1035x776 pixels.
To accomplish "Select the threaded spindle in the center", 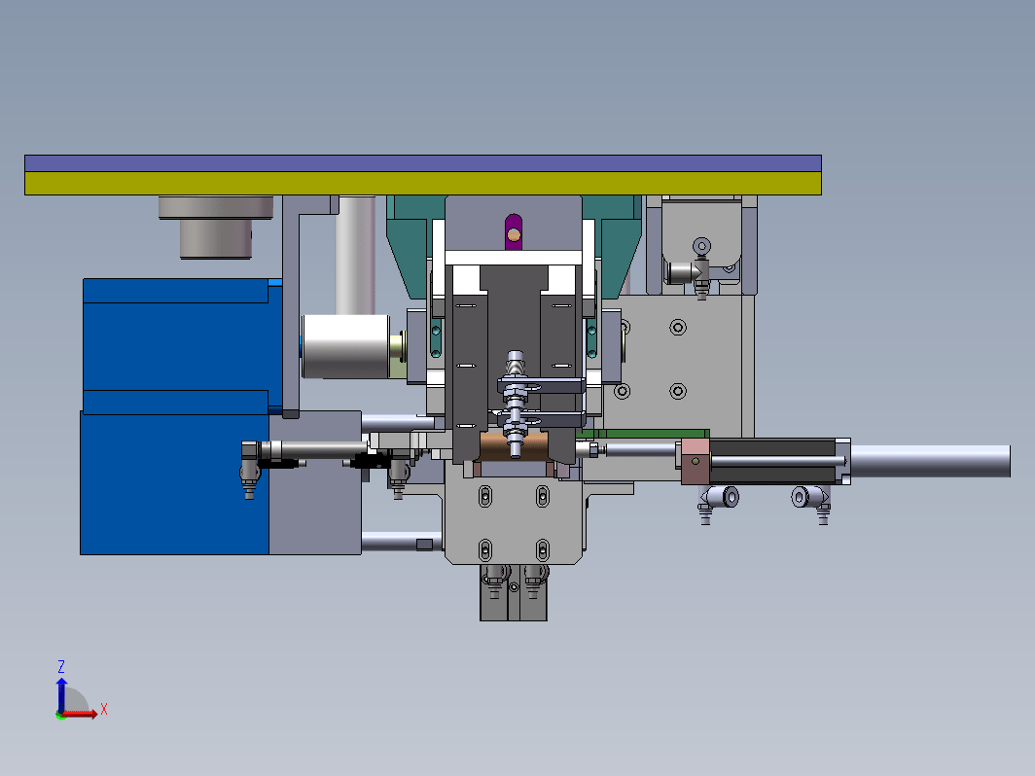I will point(516,403).
